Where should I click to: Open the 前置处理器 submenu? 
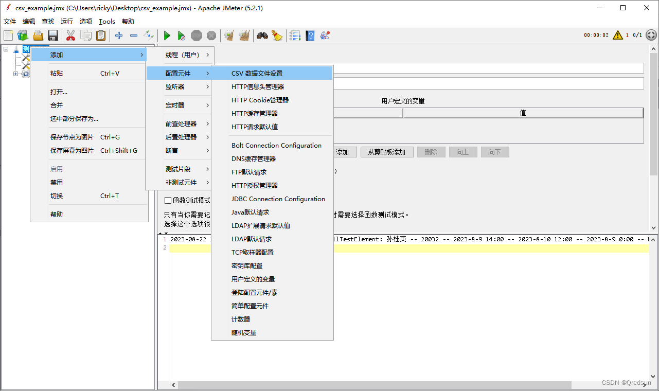[x=180, y=124]
